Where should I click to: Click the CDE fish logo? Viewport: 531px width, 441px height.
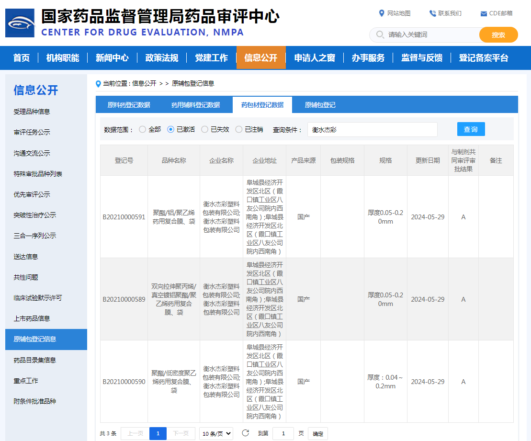pyautogui.click(x=20, y=23)
